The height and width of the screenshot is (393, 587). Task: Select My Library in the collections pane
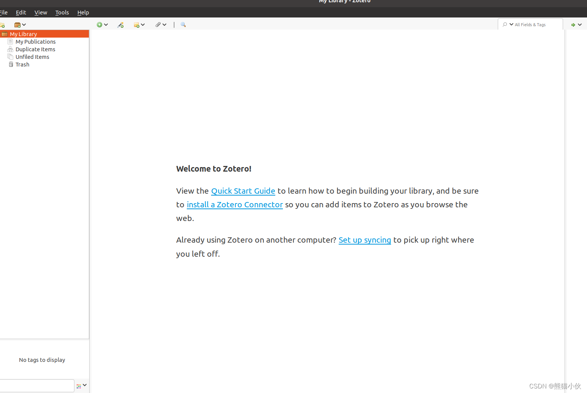pyautogui.click(x=44, y=34)
